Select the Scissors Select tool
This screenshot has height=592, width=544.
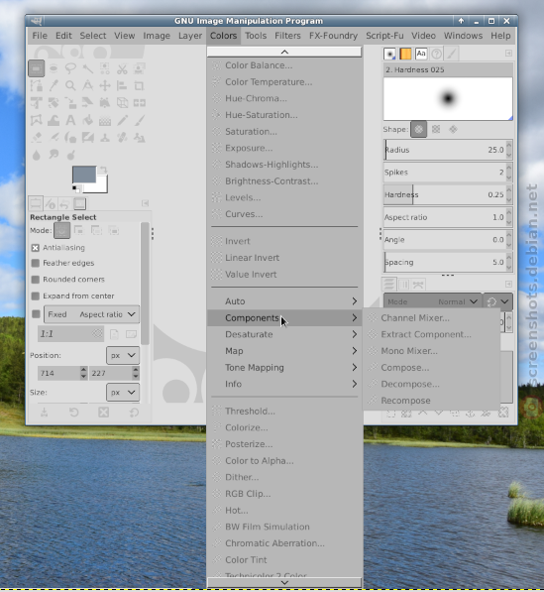click(x=122, y=68)
